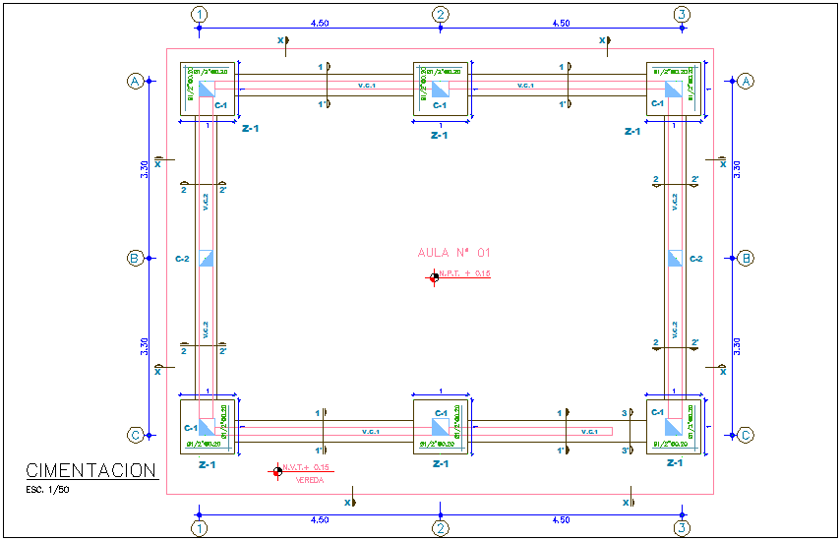
Task: Click grid axis bubble A on the left side
Action: [136, 81]
